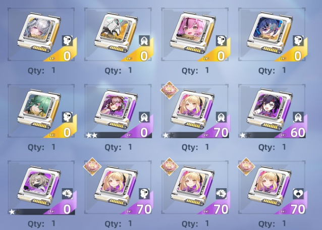
Task: Click praying hands icon on Lv 60 chip
Action: (x=298, y=118)
